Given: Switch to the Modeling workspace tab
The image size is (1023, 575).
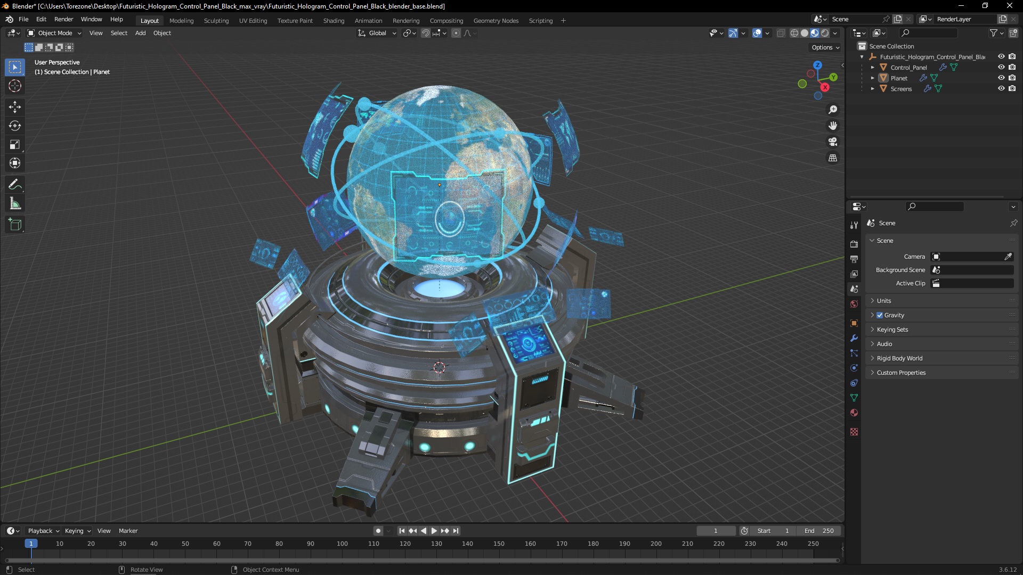Looking at the screenshot, I should pos(181,21).
